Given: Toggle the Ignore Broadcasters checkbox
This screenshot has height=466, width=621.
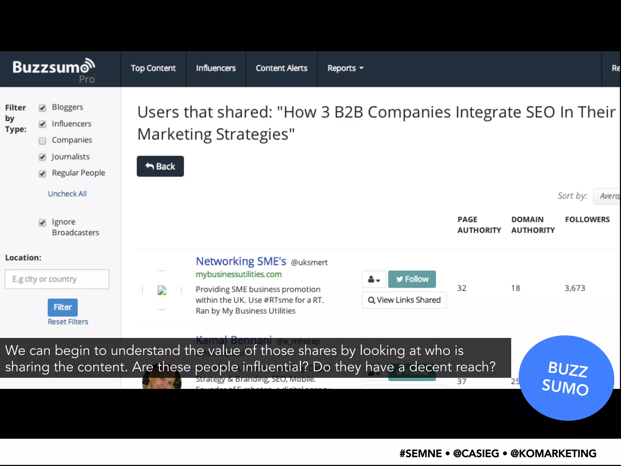Looking at the screenshot, I should pyautogui.click(x=42, y=223).
